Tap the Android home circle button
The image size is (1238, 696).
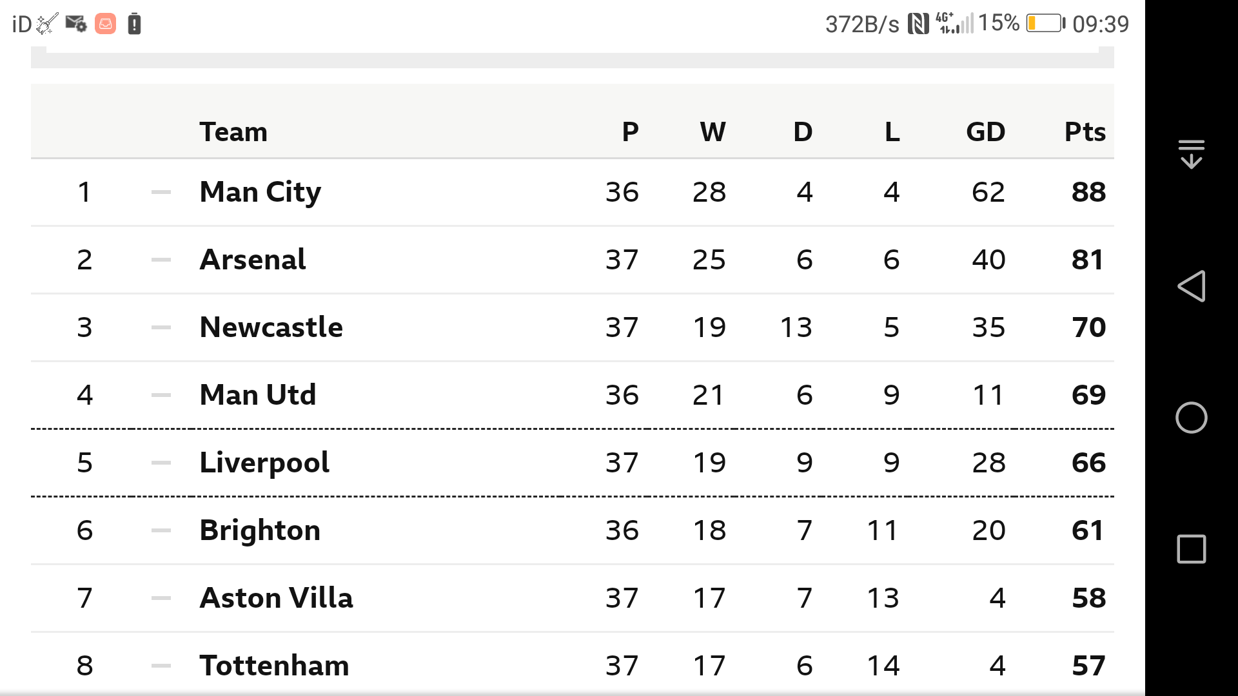[x=1191, y=418]
